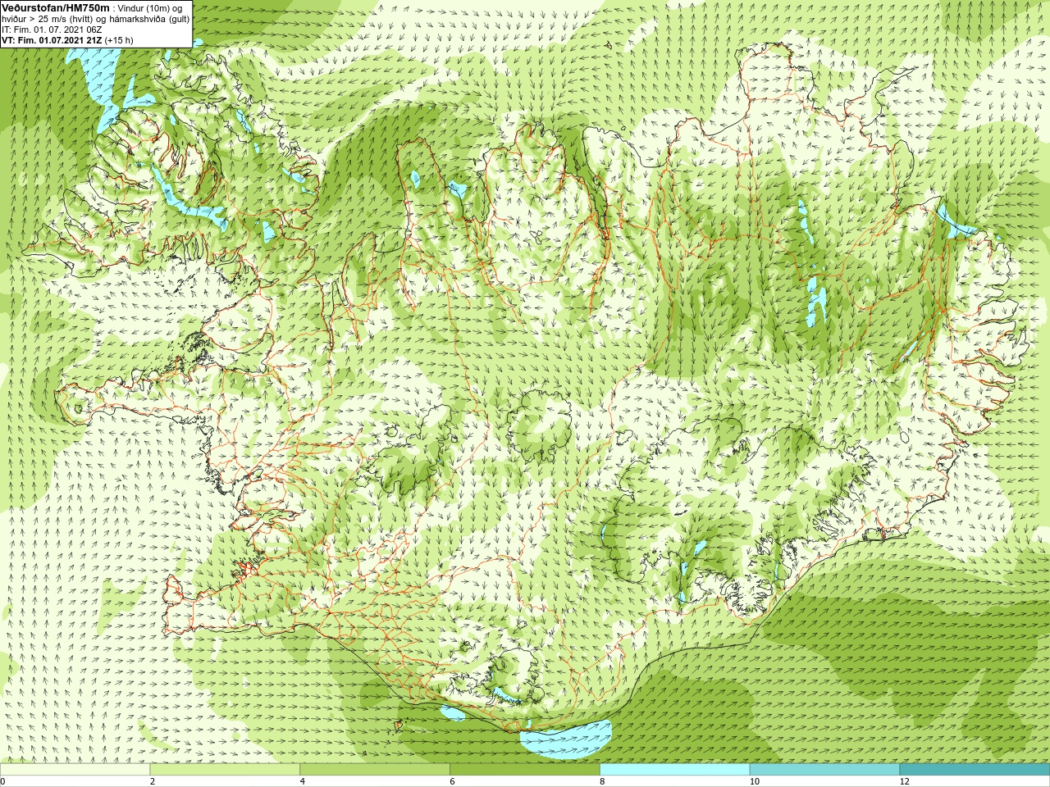Click the above 12 m/s teal swatch
This screenshot has height=787, width=1050.
tap(975, 770)
